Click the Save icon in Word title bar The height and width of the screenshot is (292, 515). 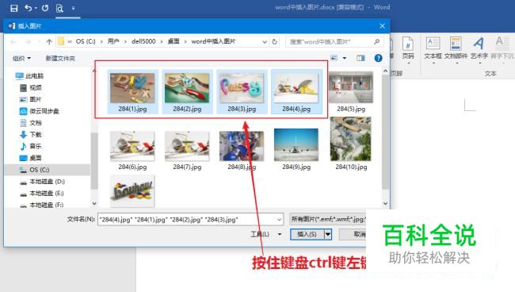(x=13, y=8)
